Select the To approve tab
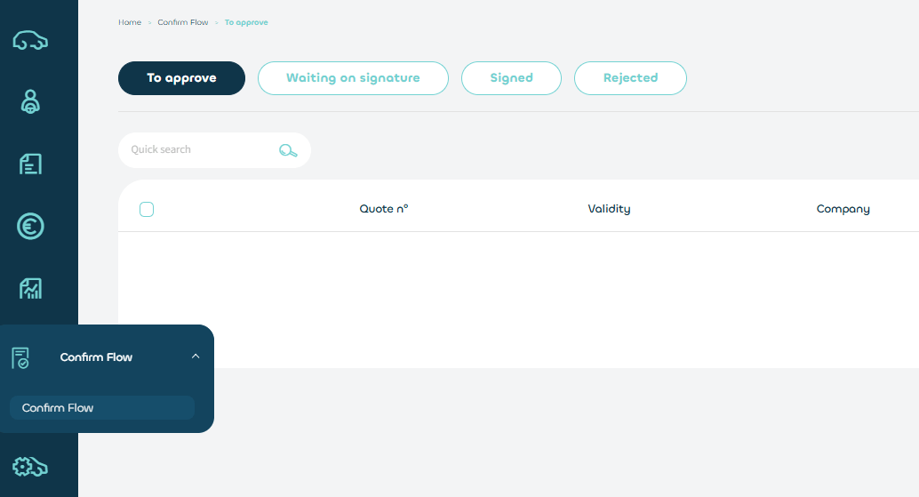The height and width of the screenshot is (497, 919). coord(181,78)
